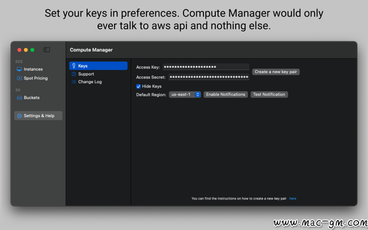The height and width of the screenshot is (230, 368).
Task: Click the green maximize window button
Action: pos(32,50)
